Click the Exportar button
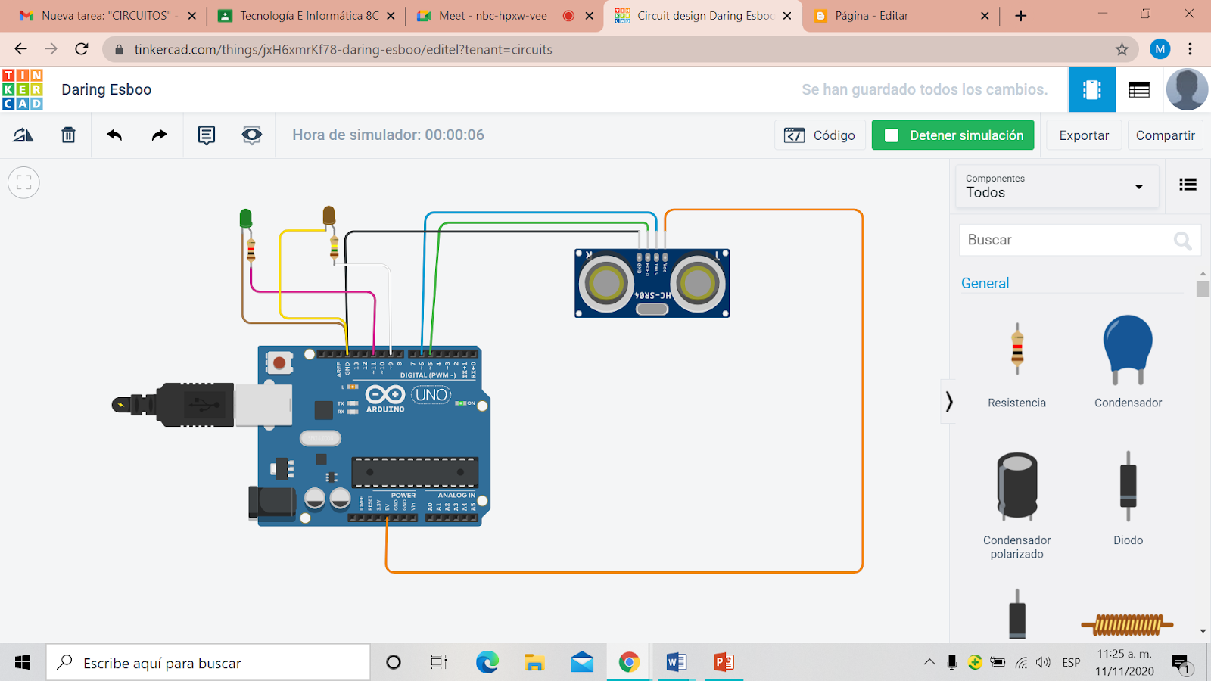The width and height of the screenshot is (1211, 681). point(1084,135)
